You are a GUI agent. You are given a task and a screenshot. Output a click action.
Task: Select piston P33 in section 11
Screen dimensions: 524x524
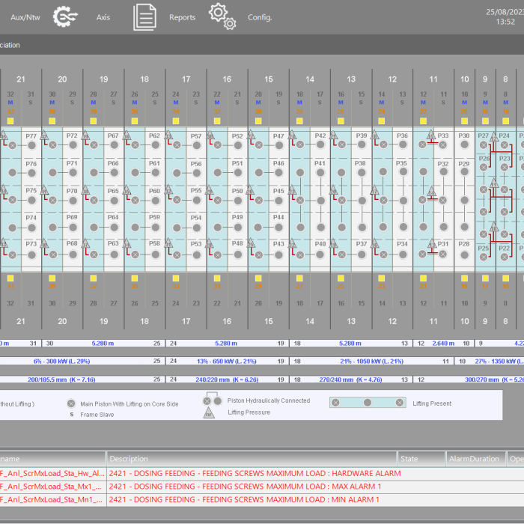(x=443, y=145)
